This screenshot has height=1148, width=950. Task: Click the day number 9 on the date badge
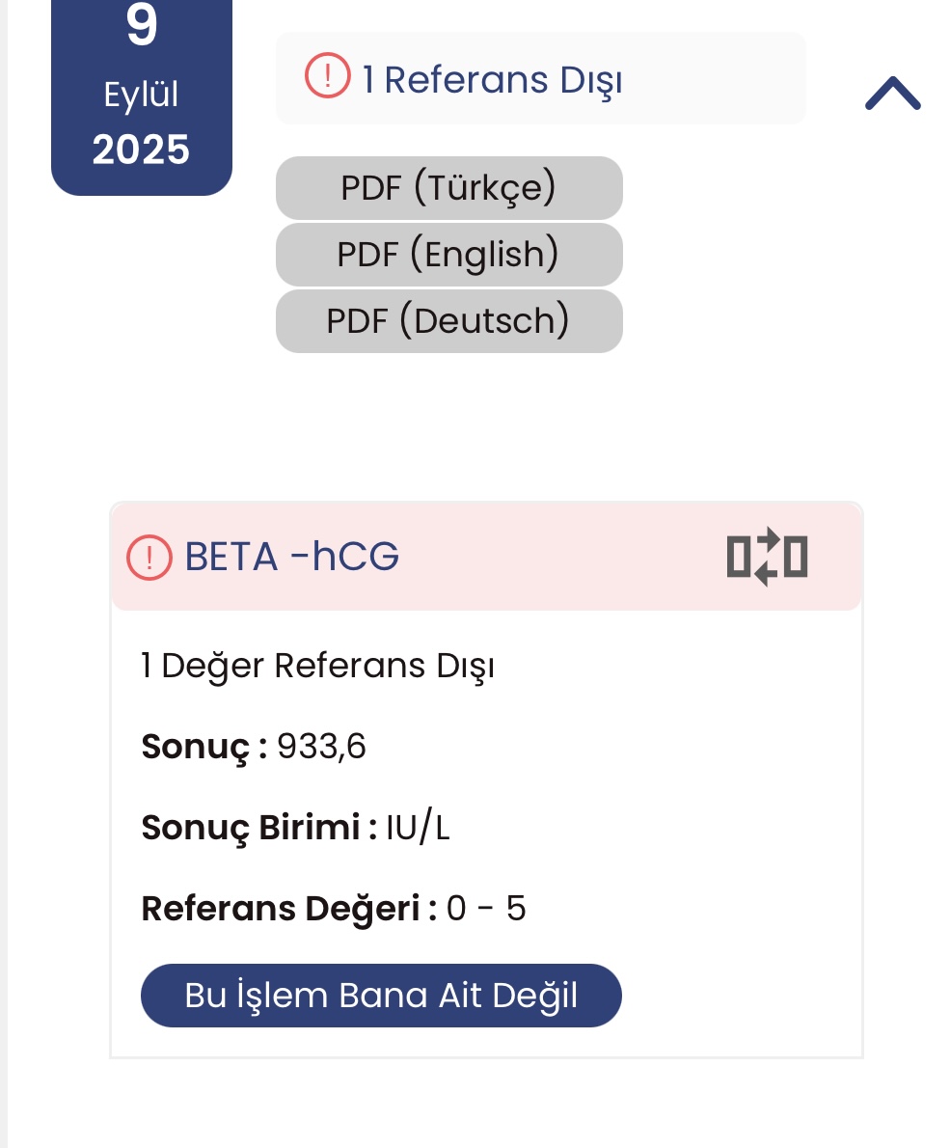141,26
